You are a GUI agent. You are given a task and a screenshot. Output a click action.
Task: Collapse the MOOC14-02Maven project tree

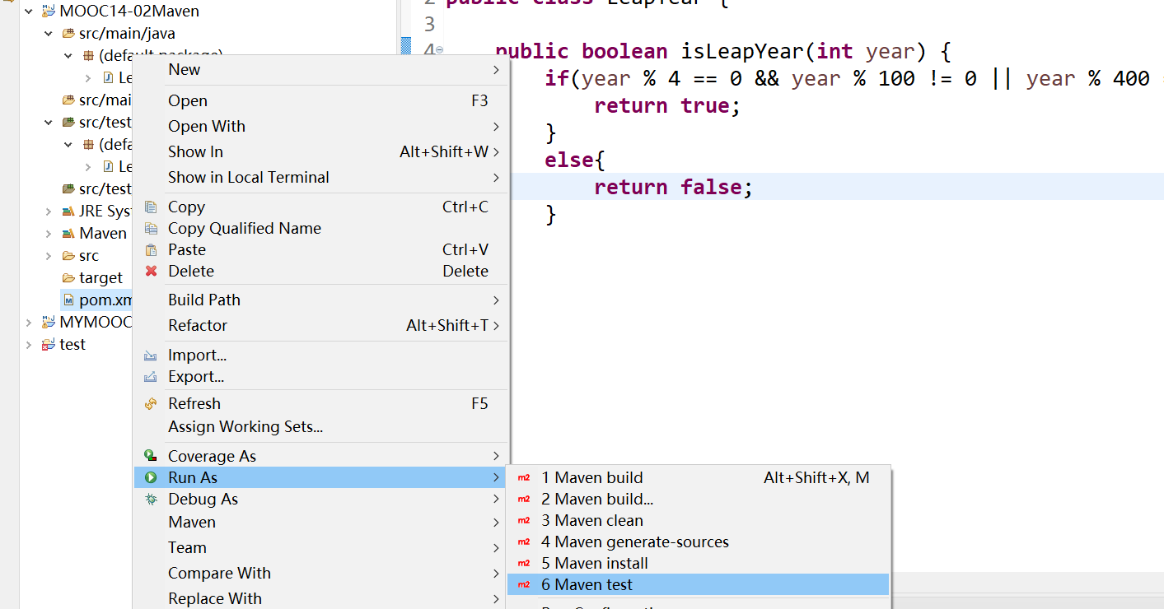pyautogui.click(x=29, y=12)
